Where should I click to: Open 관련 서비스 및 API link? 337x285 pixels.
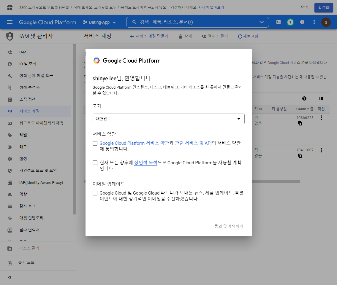193,143
